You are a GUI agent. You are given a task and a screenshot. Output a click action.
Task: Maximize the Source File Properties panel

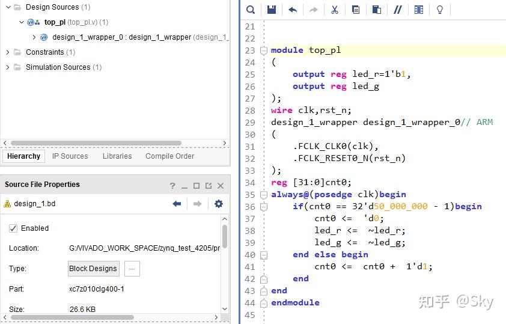(196, 186)
